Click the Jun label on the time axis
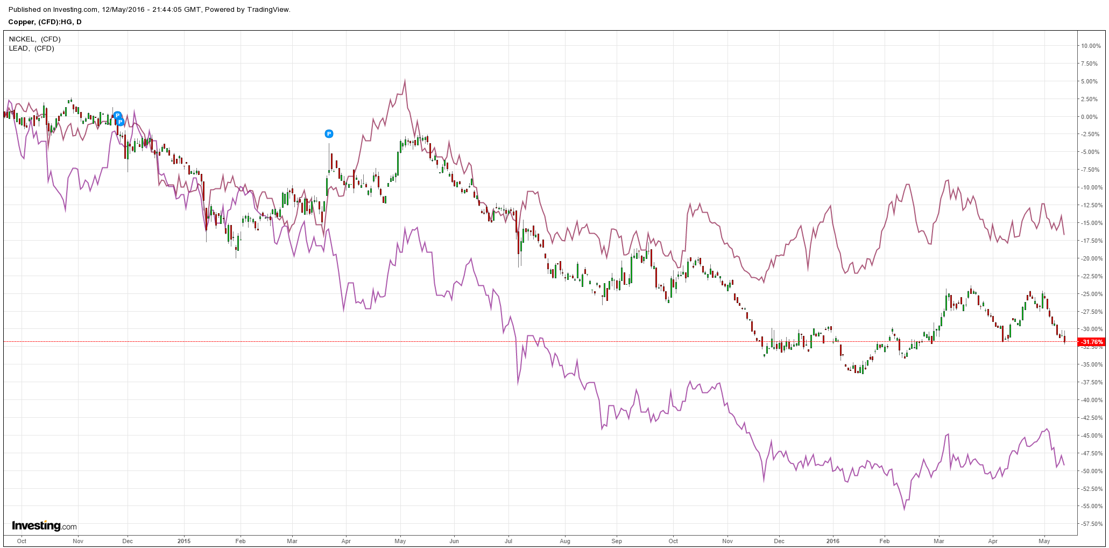Image resolution: width=1109 pixels, height=548 pixels. [x=454, y=541]
